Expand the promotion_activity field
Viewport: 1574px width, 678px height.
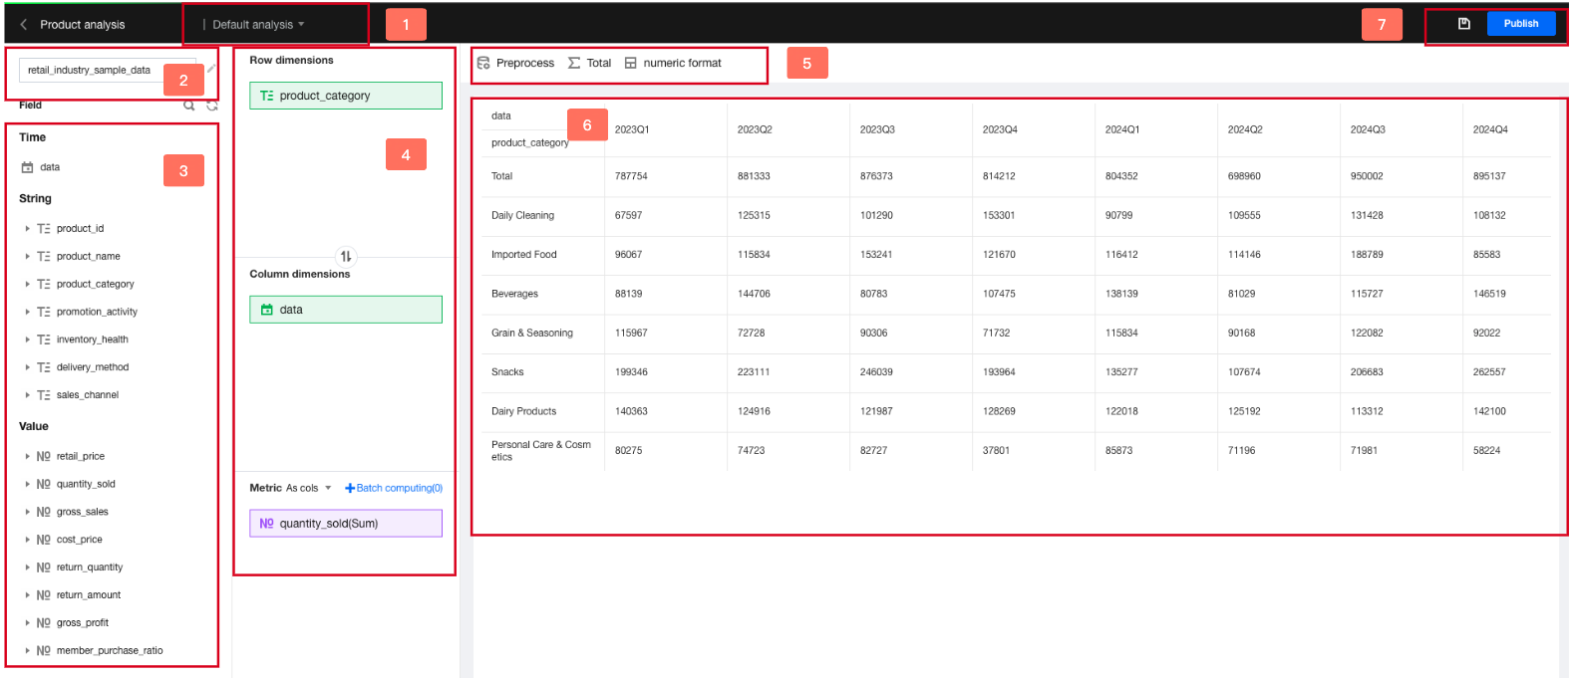pos(27,312)
